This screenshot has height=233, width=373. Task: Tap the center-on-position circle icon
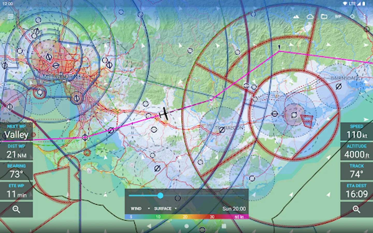pyautogui.click(x=352, y=17)
